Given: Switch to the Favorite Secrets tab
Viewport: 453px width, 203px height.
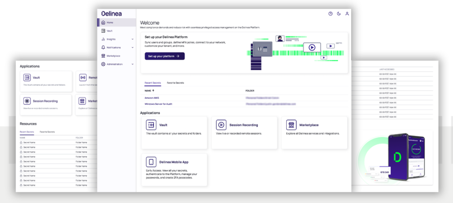Looking at the screenshot, I should pyautogui.click(x=175, y=83).
